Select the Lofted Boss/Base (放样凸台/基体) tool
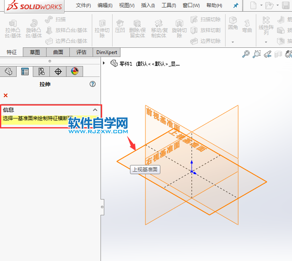This screenshot has width=292, height=261. (66, 30)
